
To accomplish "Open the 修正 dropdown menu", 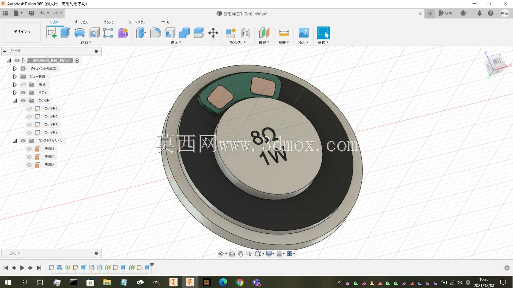I will coord(176,42).
